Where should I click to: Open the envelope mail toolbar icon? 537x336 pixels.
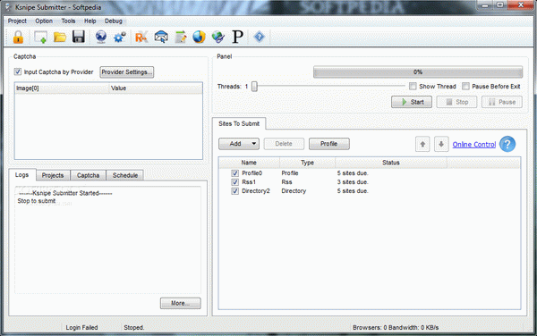click(161, 37)
